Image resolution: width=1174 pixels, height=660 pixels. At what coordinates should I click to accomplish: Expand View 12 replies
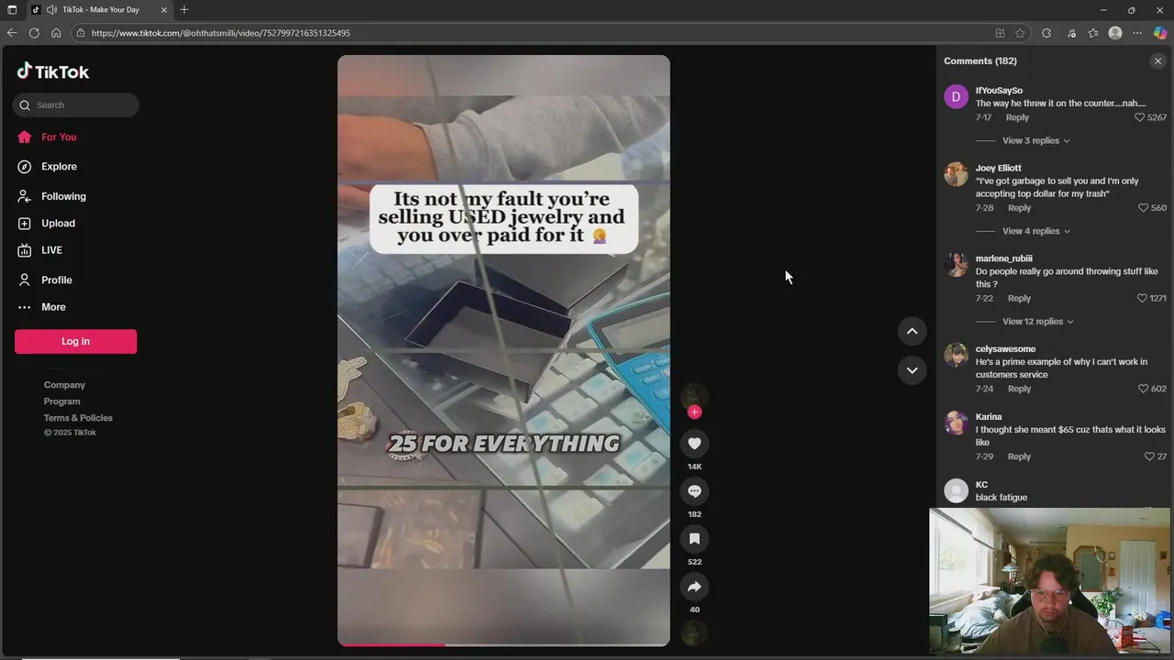pos(1037,322)
